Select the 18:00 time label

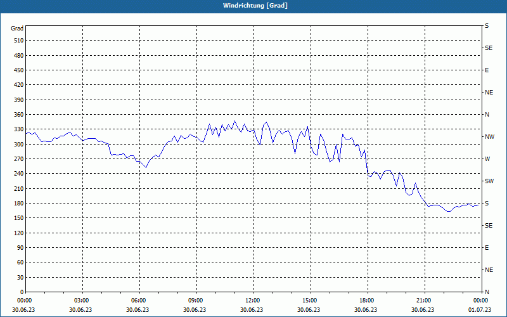(367, 301)
